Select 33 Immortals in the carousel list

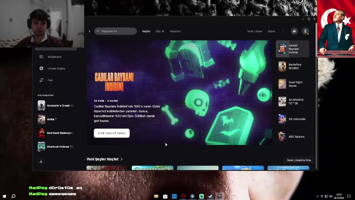292,119
